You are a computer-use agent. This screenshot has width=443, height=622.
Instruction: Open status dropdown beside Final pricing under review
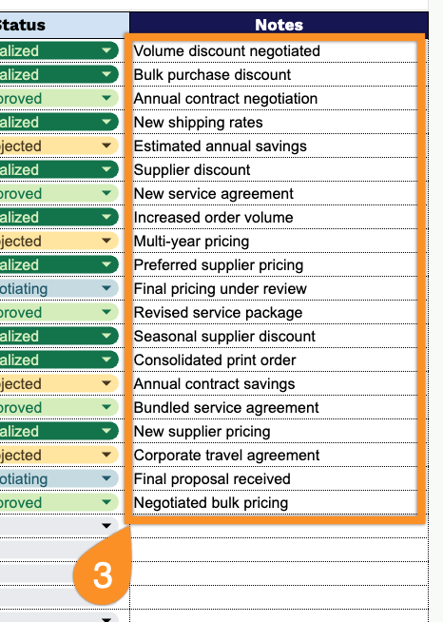tap(106, 288)
